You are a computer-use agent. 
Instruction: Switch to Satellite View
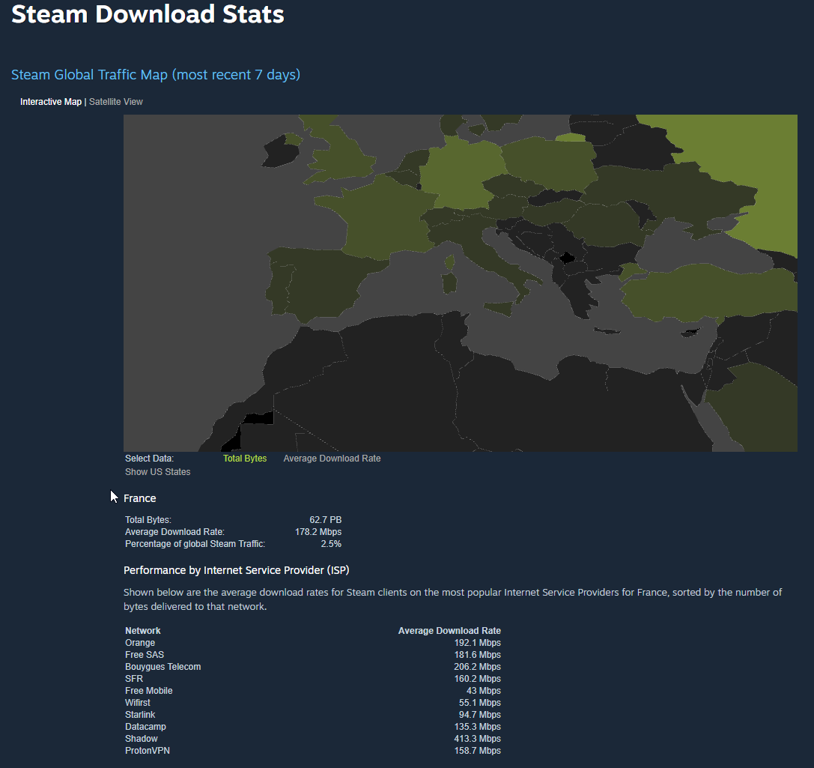[116, 102]
